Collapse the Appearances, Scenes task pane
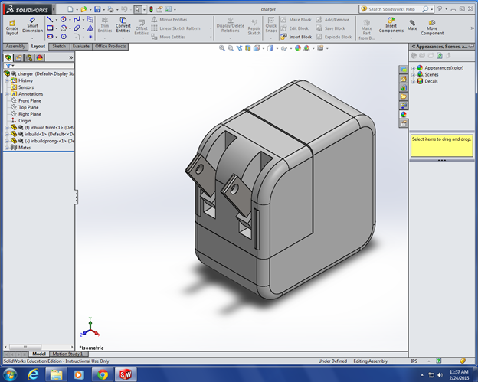The width and height of the screenshot is (478, 382). (414, 47)
